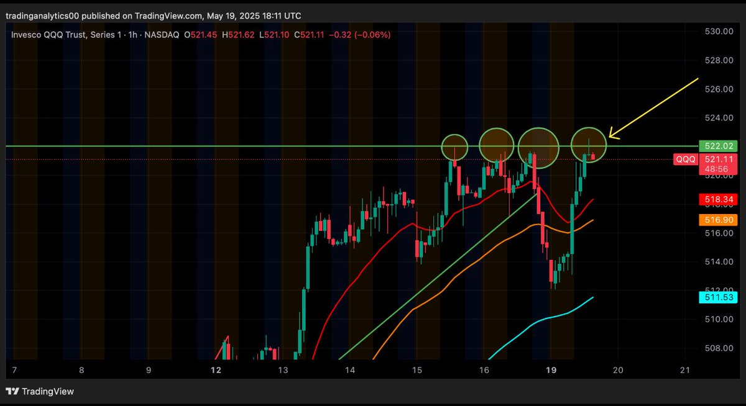
Task: Click date '8' on the time axis
Action: 81,370
